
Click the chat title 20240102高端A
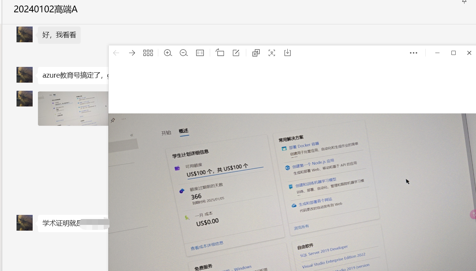click(46, 10)
